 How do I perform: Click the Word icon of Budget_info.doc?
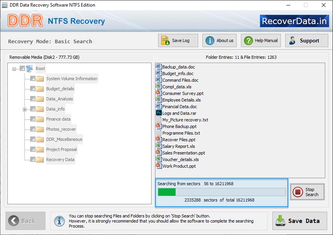tap(159, 73)
